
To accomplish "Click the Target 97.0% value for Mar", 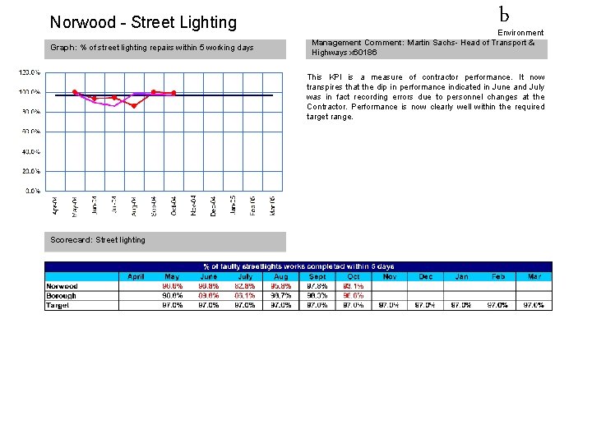I will [534, 305].
